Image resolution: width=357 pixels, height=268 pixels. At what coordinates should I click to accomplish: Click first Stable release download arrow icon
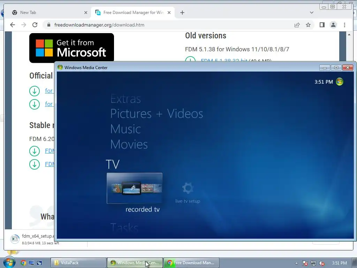click(35, 151)
